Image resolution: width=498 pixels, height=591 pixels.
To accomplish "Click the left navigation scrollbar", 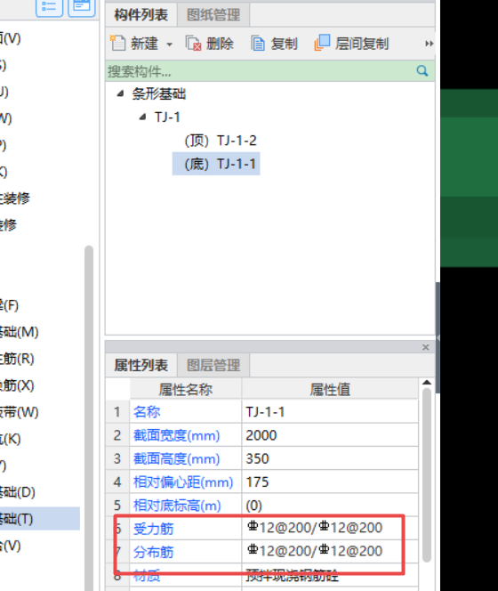I will coord(89,417).
